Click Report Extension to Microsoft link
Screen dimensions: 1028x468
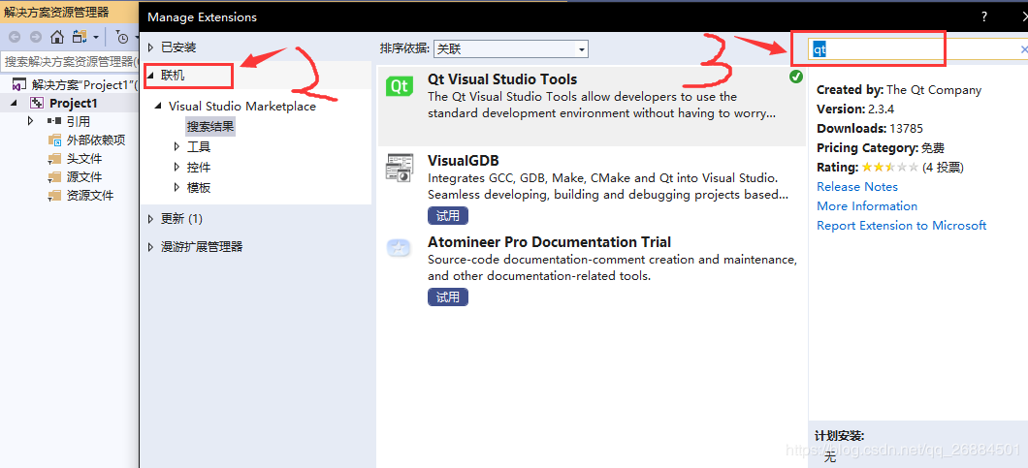902,226
